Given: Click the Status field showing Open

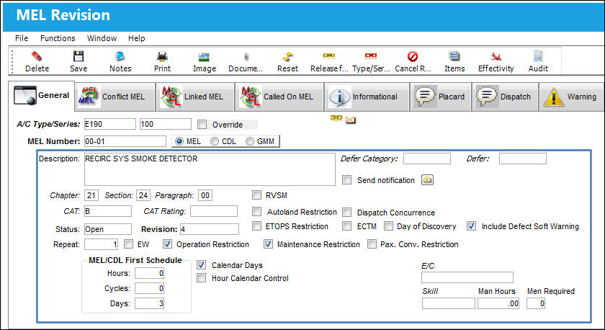Looking at the screenshot, I should 107,229.
